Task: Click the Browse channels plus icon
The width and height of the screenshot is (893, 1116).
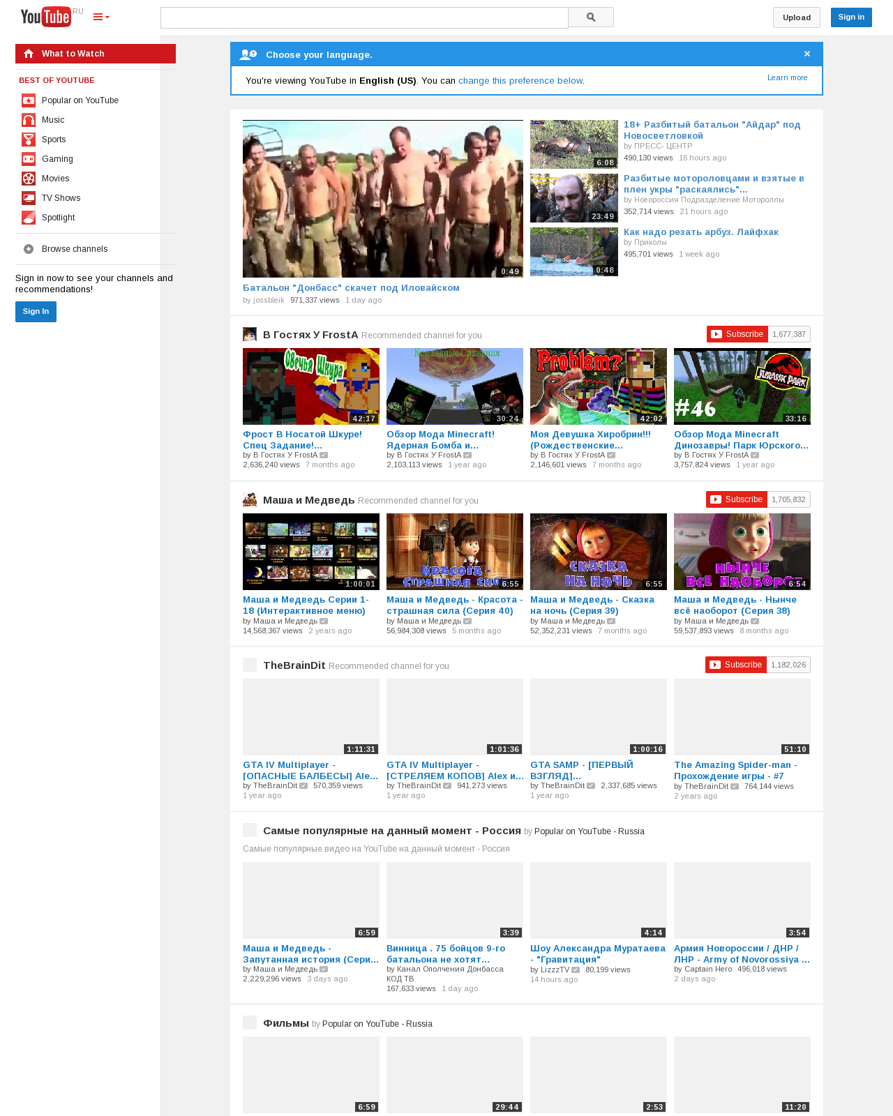Action: (x=29, y=249)
